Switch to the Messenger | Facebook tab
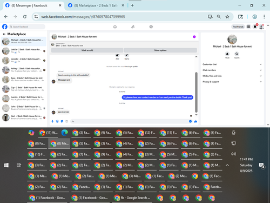Image resolution: width=270 pixels, height=203 pixels. coord(33,5)
